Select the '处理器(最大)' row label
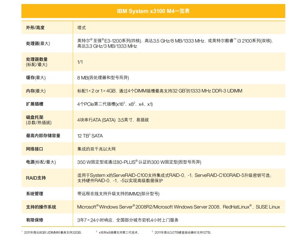 [38, 43]
